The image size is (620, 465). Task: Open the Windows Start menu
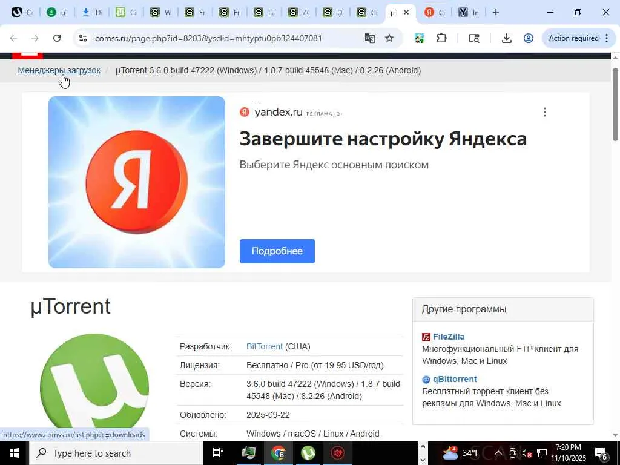pyautogui.click(x=15, y=453)
